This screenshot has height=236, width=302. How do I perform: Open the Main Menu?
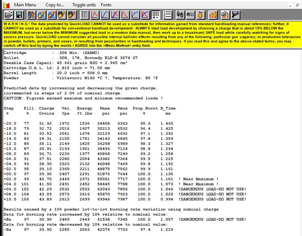click(x=25, y=5)
